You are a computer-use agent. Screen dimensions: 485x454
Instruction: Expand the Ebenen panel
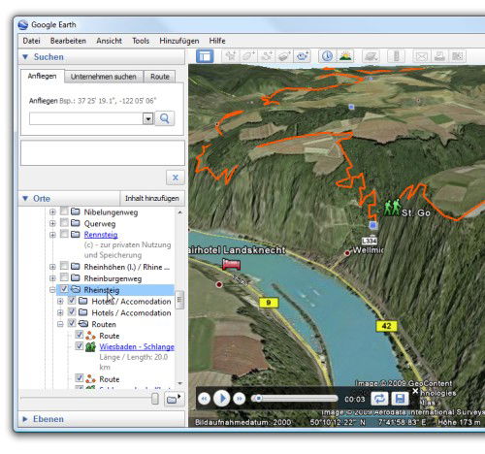pyautogui.click(x=25, y=419)
